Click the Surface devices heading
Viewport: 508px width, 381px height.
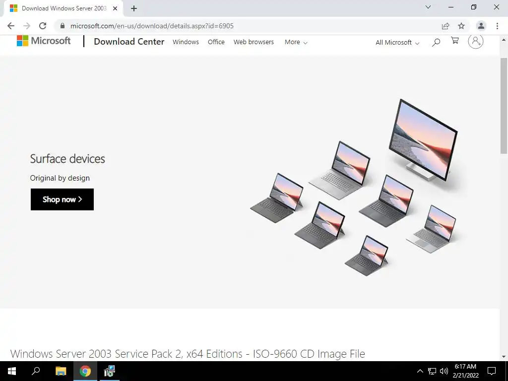[x=67, y=159]
